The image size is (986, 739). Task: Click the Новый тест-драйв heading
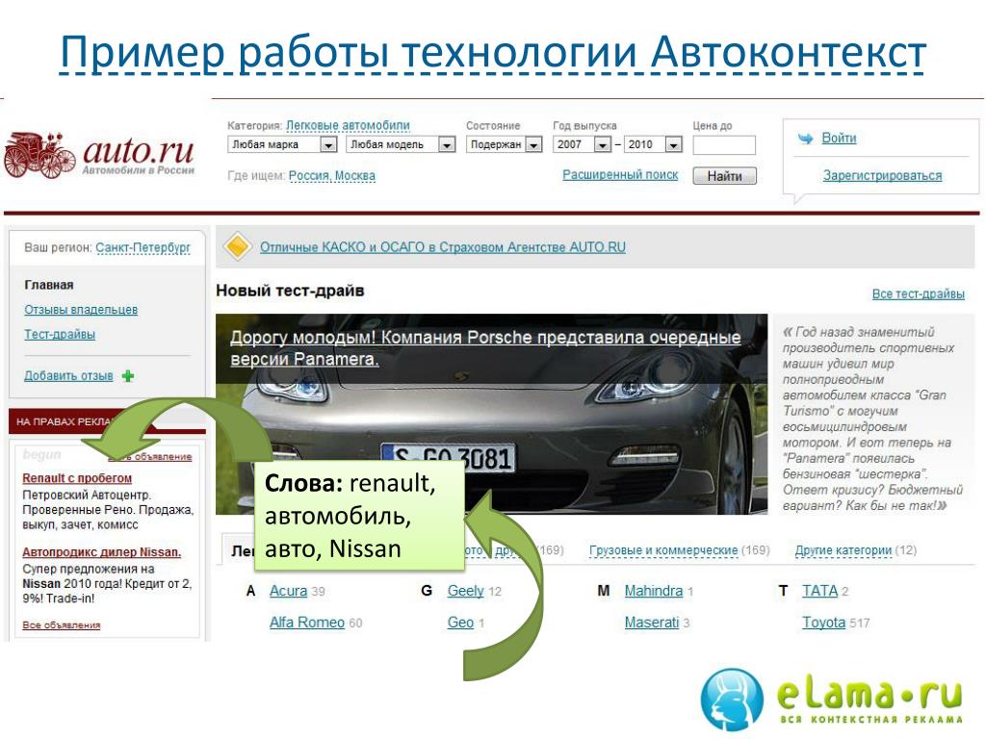290,291
